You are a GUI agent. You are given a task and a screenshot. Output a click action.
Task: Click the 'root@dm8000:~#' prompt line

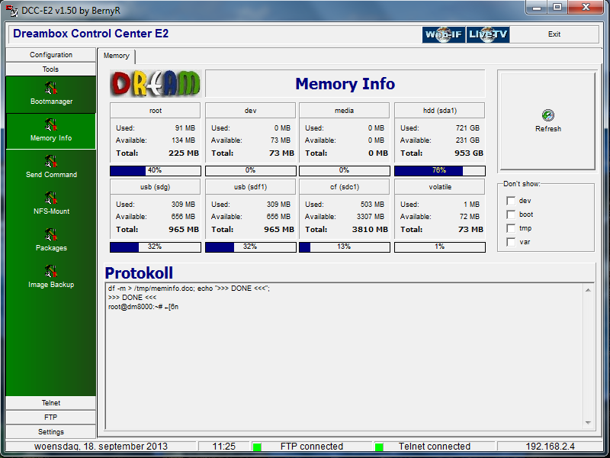[x=143, y=307]
